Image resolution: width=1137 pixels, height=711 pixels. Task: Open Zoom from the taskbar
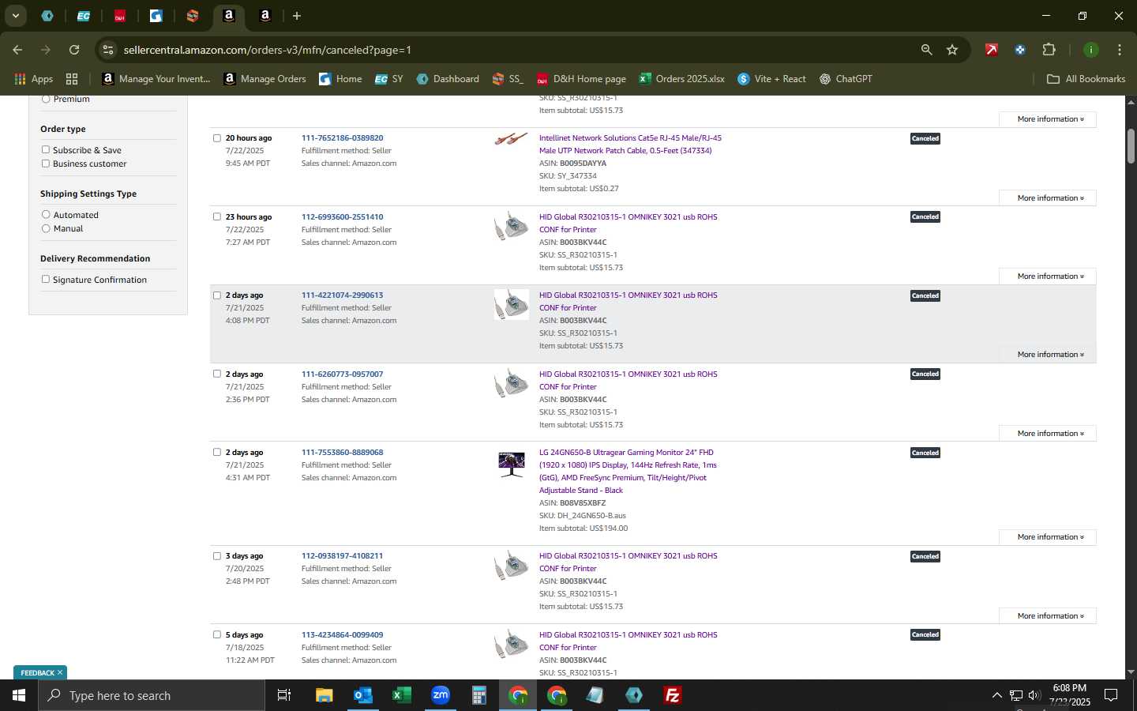441,695
